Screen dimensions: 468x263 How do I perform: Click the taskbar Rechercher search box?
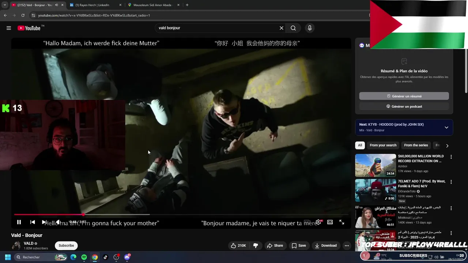(41, 257)
